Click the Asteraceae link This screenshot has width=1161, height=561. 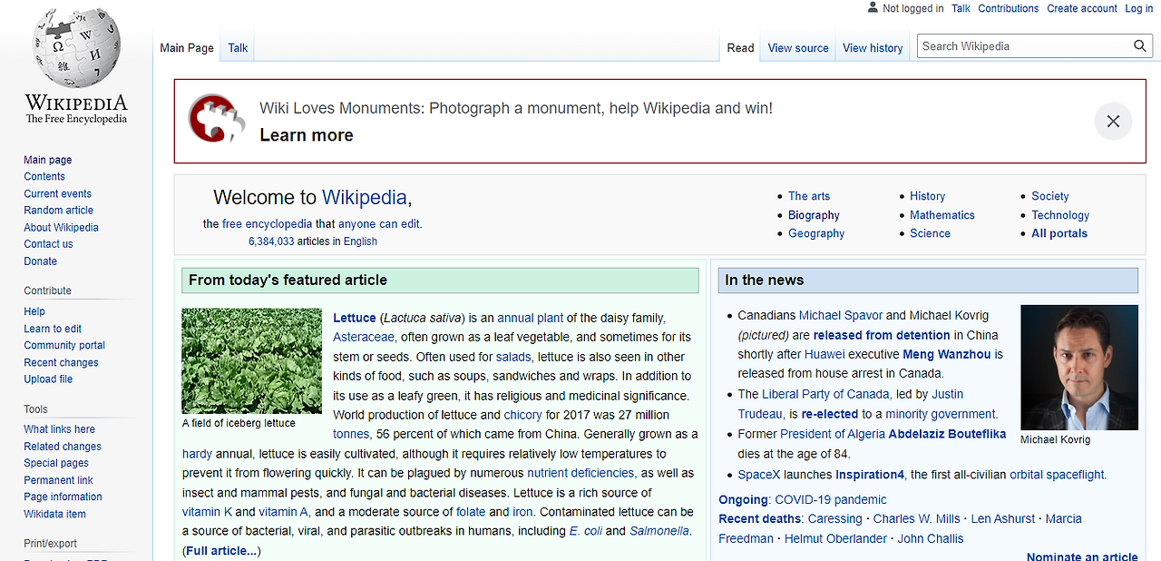tap(364, 338)
